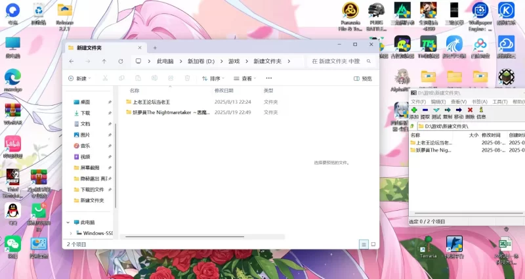
Task: Click the green 添加 (Add) icon in 7-Zip
Action: tap(414, 110)
